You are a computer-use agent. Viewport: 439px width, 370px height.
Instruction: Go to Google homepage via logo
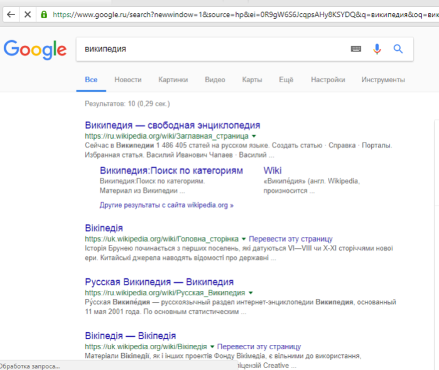35,50
